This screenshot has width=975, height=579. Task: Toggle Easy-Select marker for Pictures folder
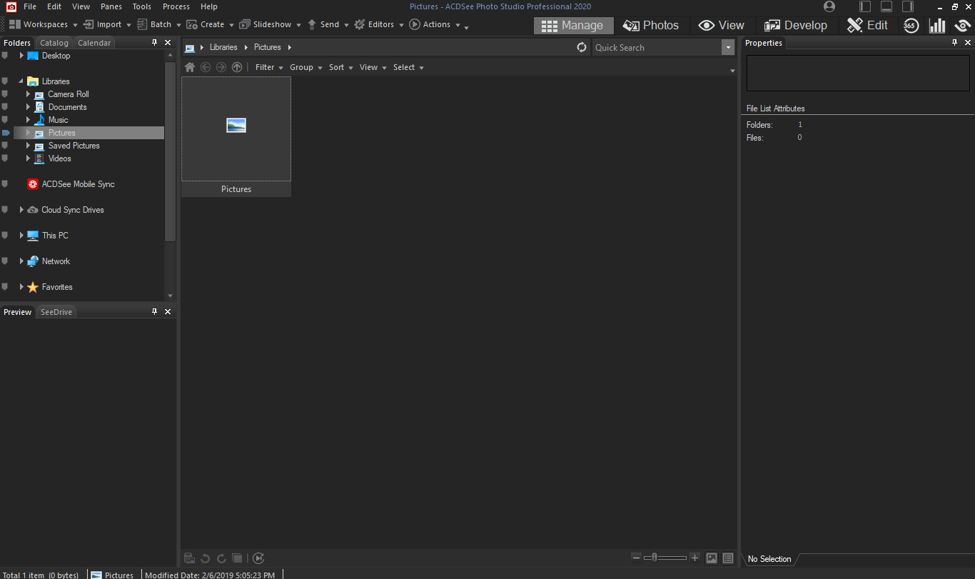(6, 133)
